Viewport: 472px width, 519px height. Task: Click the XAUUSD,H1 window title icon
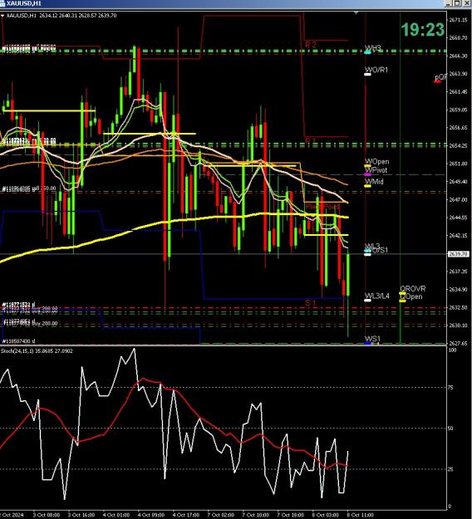pos(2,3)
